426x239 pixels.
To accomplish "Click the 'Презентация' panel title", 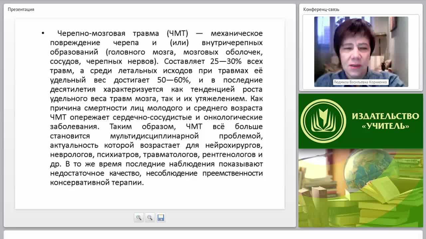I will coord(21,9).
